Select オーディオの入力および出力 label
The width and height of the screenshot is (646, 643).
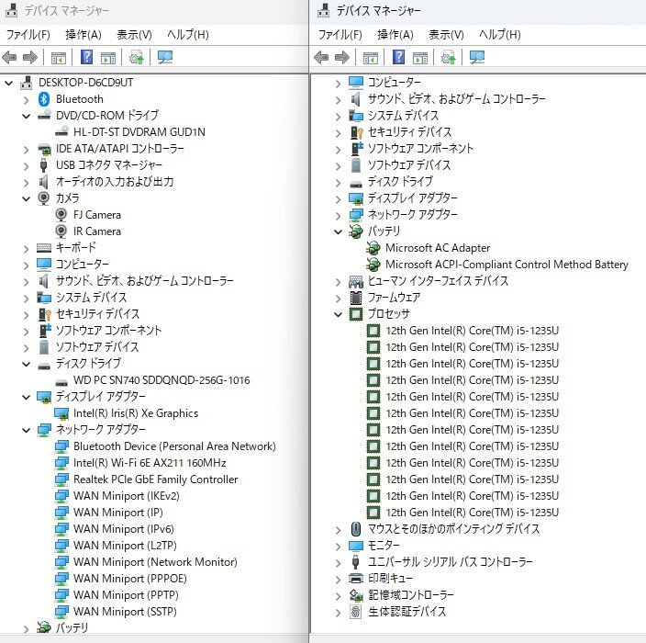pos(115,182)
